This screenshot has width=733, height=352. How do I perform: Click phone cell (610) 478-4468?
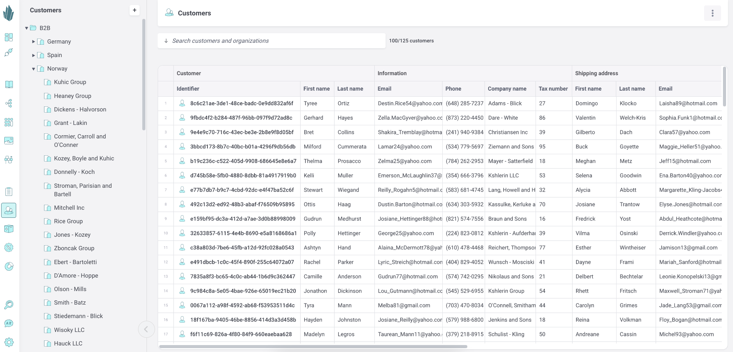click(x=465, y=248)
